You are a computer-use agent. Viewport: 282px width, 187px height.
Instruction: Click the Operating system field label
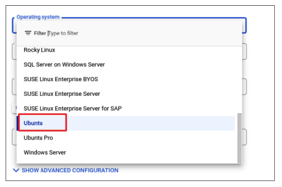pos(38,17)
